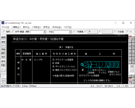Tick checkbox beside the <--- button
135x108 pixels.
pos(100,32)
